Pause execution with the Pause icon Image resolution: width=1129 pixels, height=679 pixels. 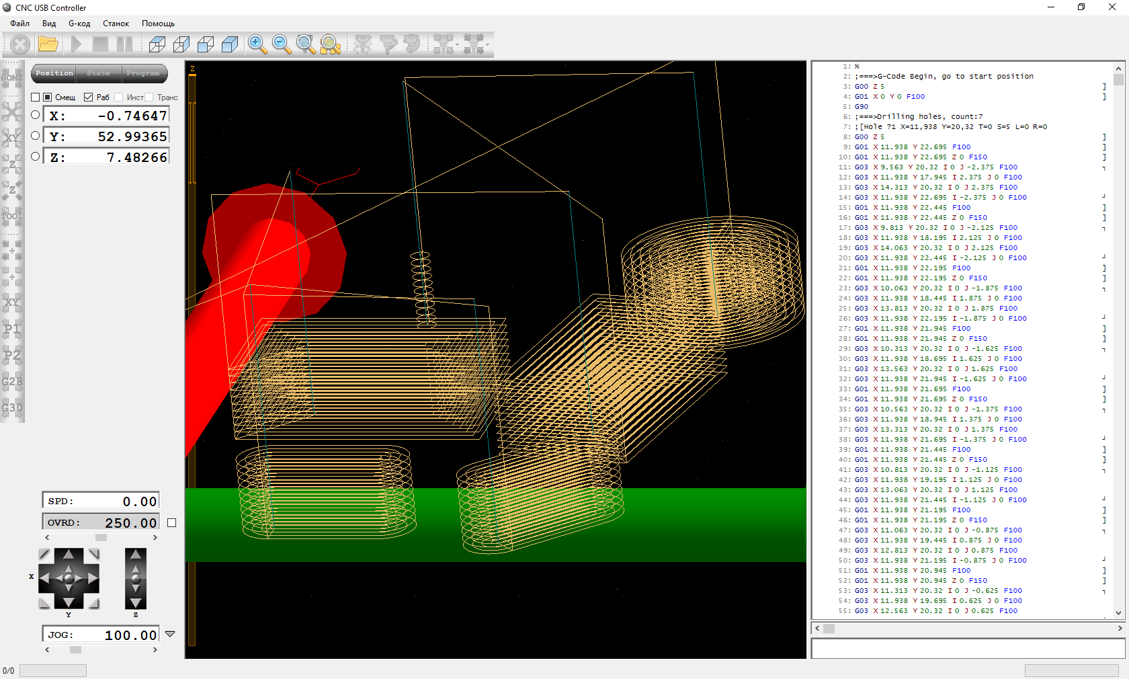[x=124, y=44]
